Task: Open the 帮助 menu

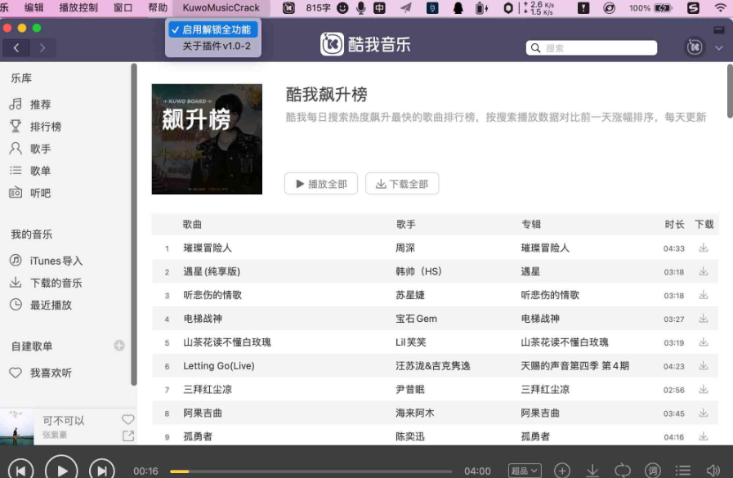Action: [158, 8]
